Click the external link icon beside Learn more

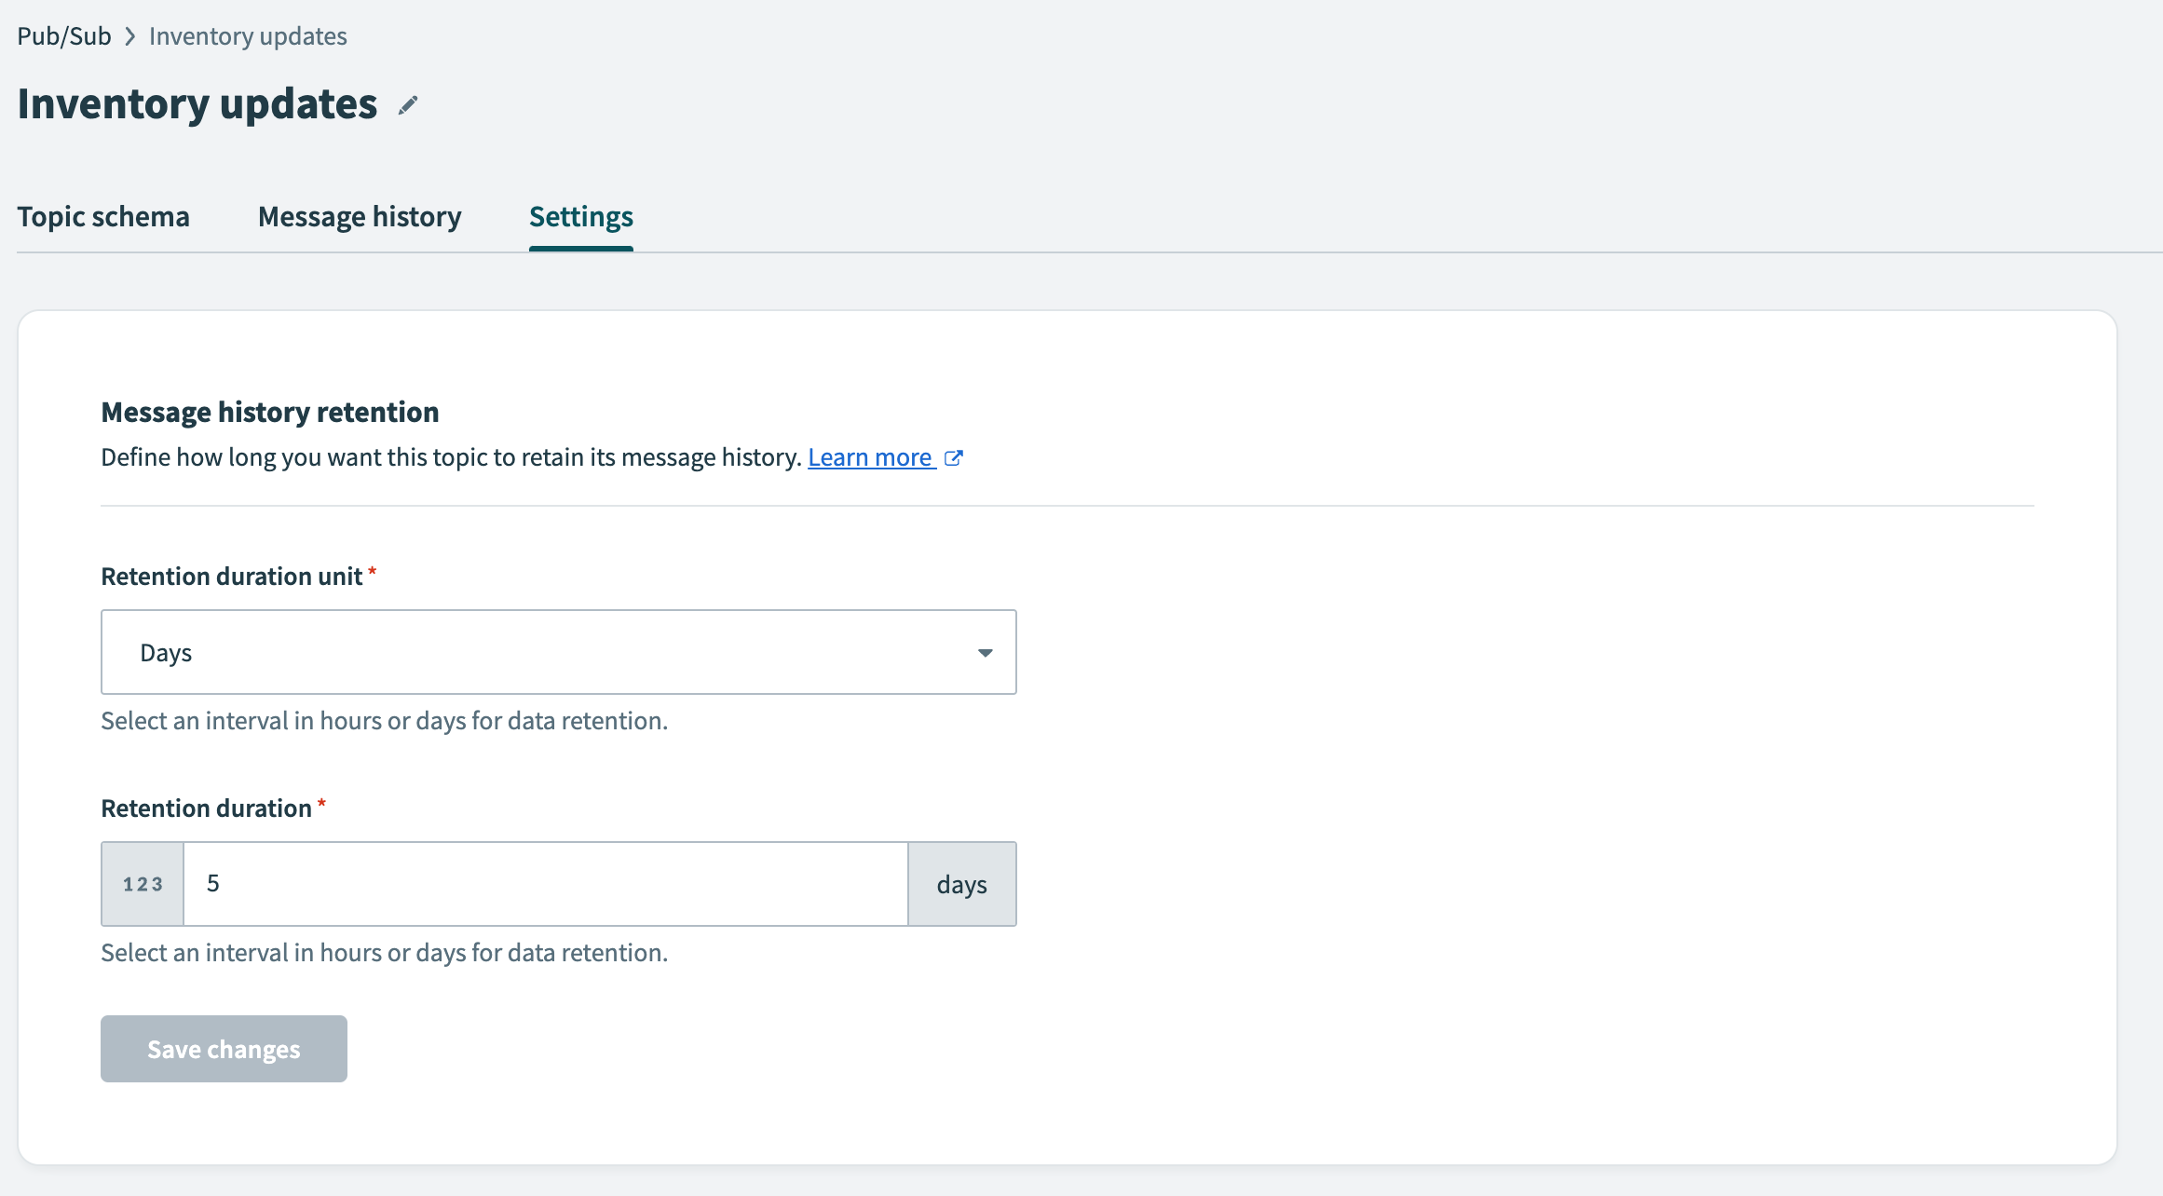[953, 457]
